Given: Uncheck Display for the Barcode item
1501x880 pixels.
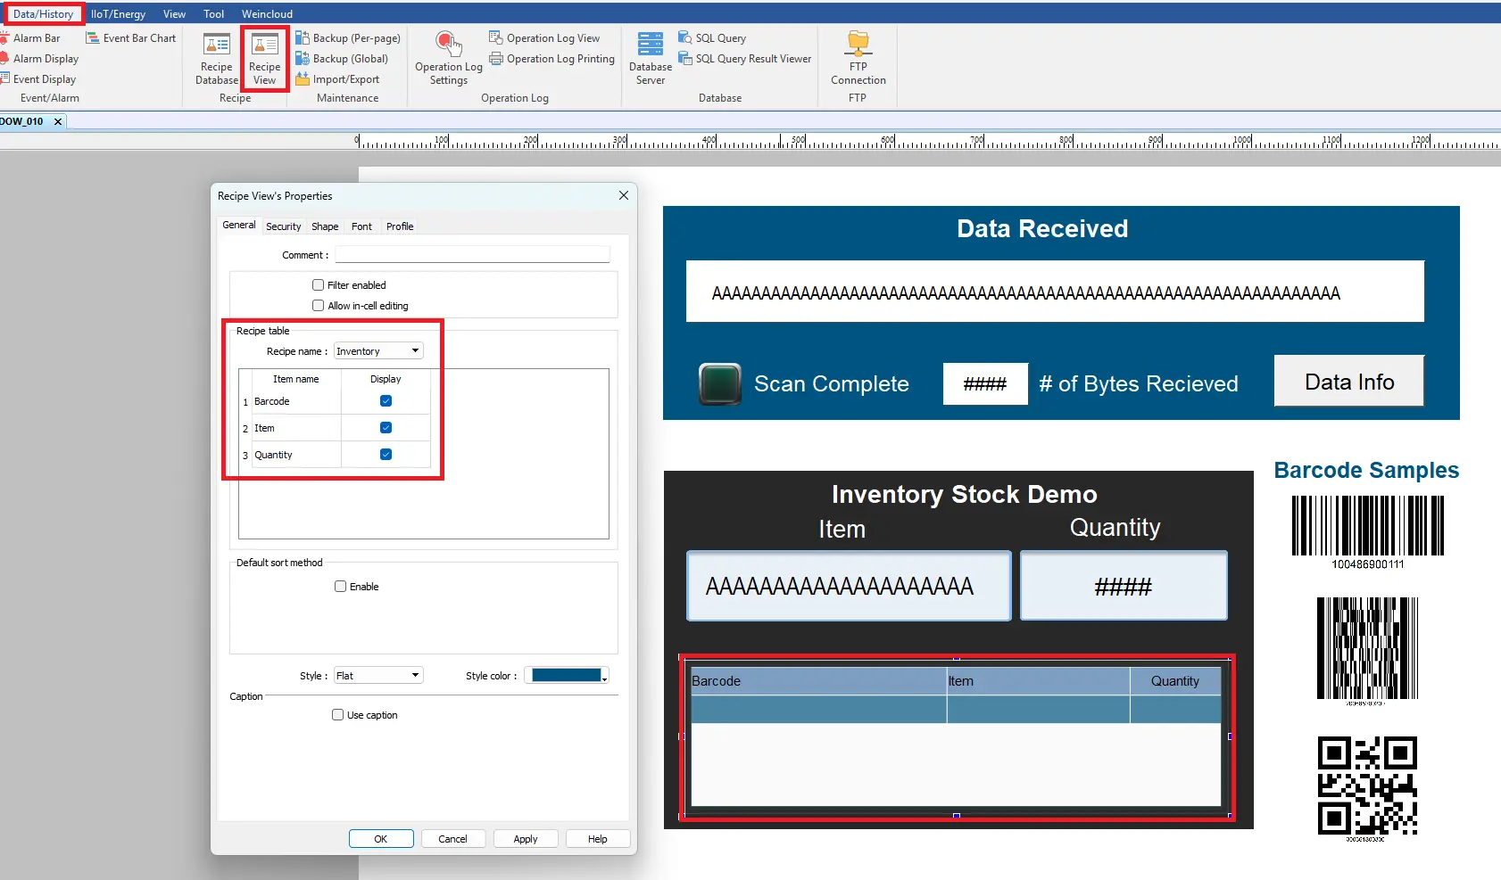Looking at the screenshot, I should (386, 401).
